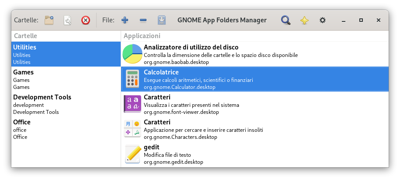Click the gedit entry title

(152, 147)
